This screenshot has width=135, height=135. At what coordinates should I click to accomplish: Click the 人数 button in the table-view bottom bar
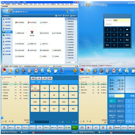pyautogui.click(x=40, y=127)
